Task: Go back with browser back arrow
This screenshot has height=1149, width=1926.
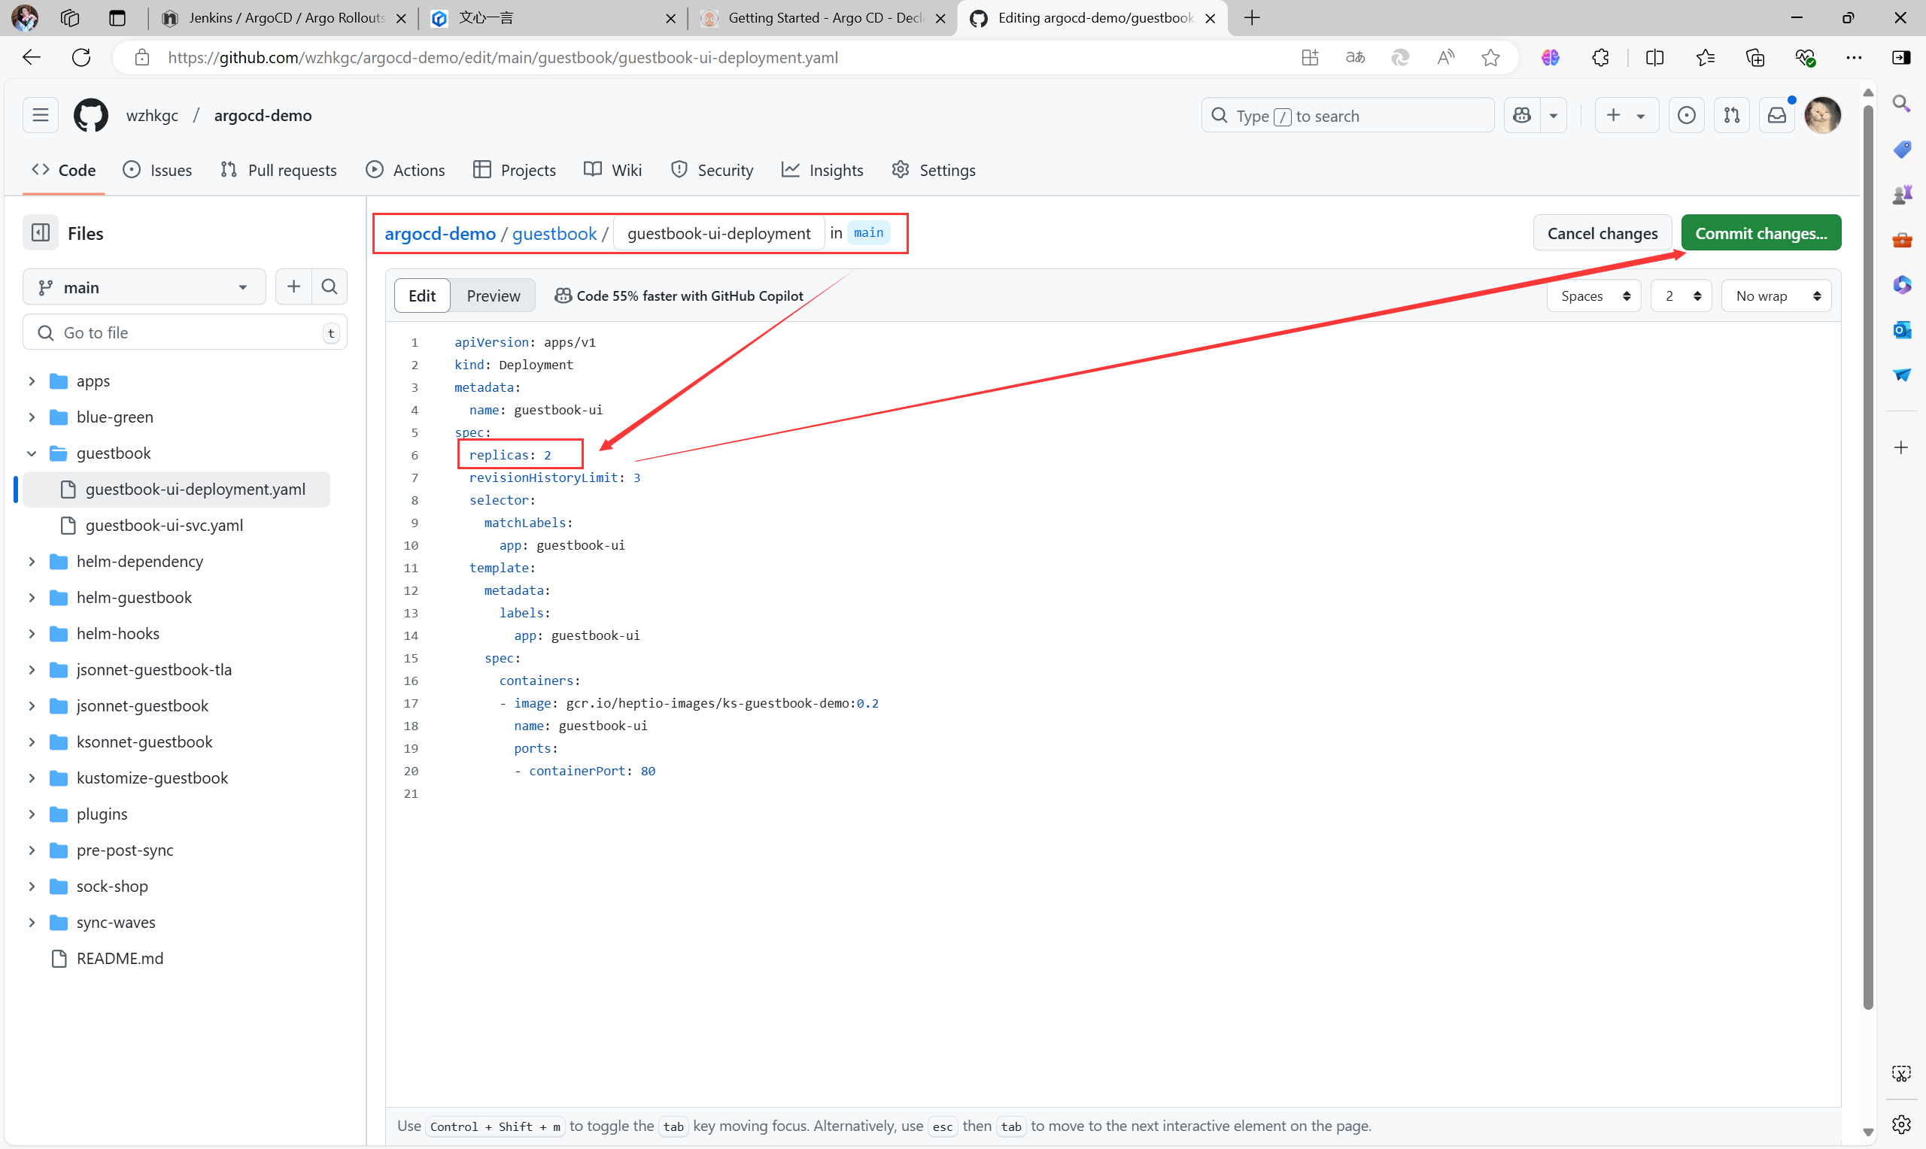Action: 32,57
